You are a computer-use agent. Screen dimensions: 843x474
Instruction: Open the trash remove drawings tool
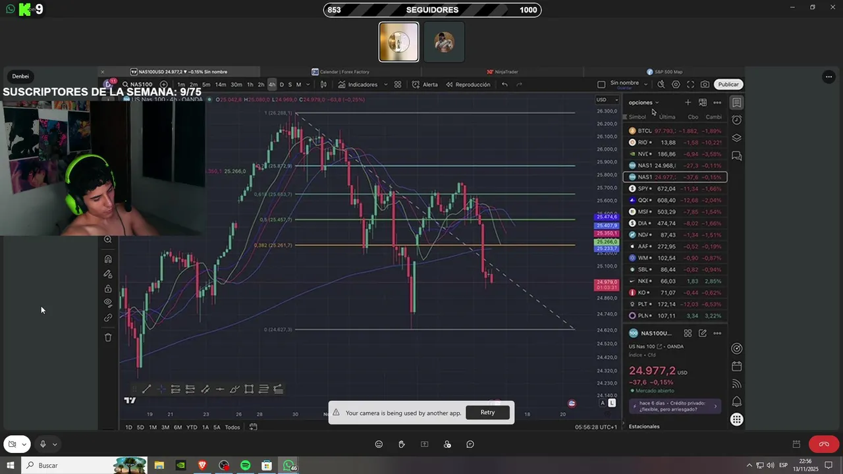[108, 338]
